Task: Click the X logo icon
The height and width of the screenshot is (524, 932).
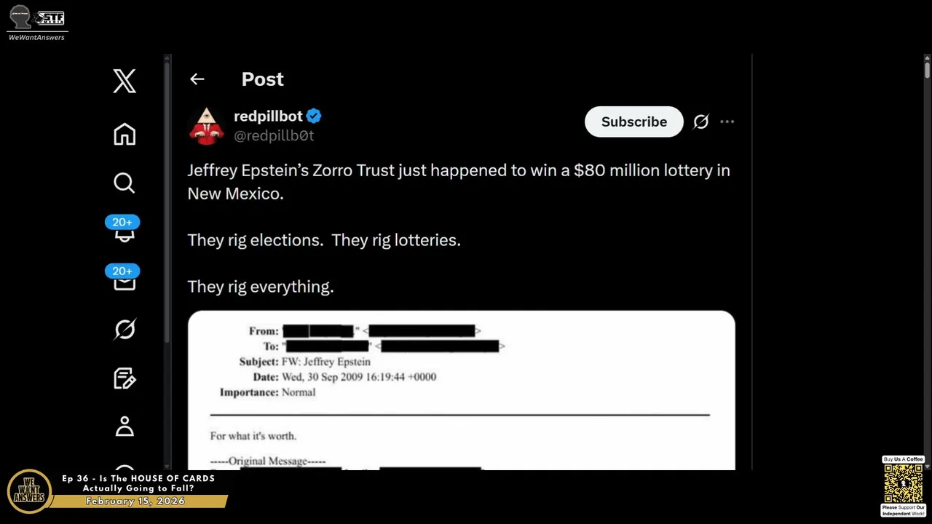Action: (125, 81)
